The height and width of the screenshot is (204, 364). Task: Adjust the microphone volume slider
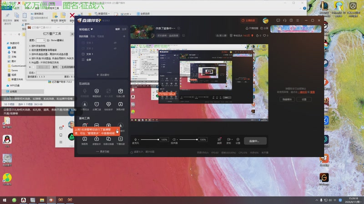(x=150, y=140)
